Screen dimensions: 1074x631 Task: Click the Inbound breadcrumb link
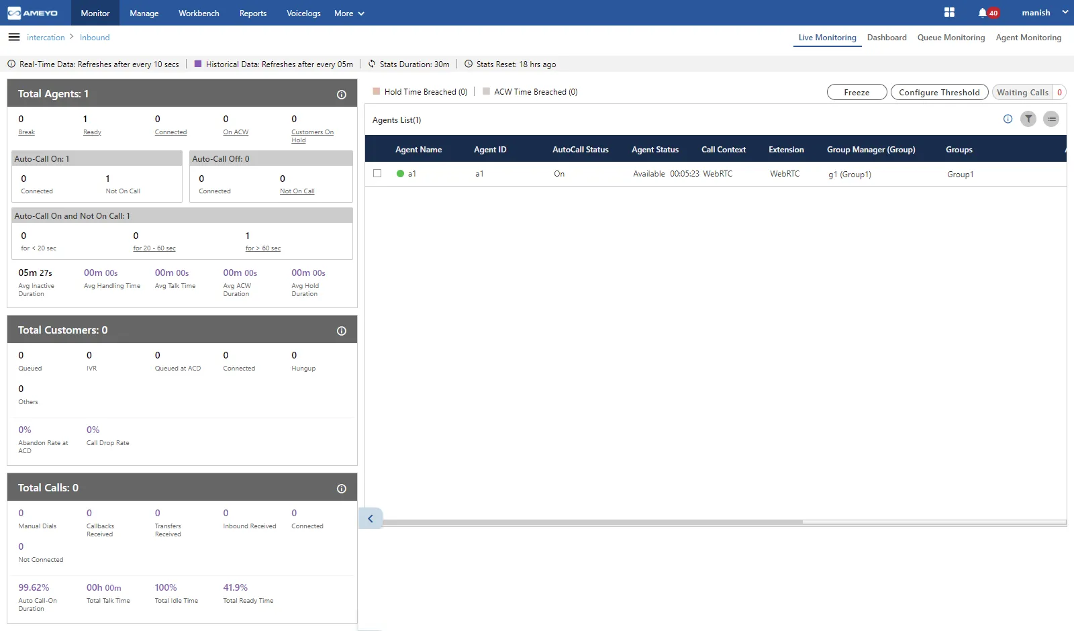point(95,38)
